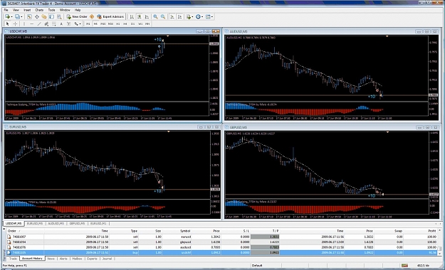Select the Trendline drawing tool
This screenshot has height=270, width=445.
pos(39,23)
